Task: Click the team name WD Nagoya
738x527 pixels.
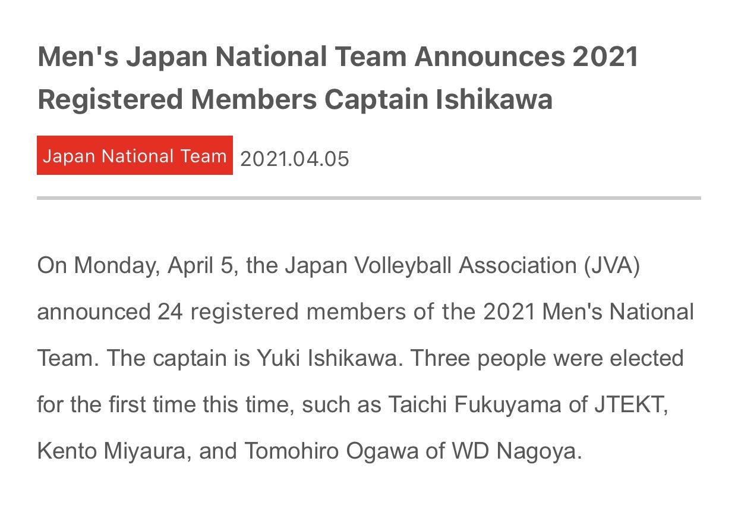Action: [515, 451]
